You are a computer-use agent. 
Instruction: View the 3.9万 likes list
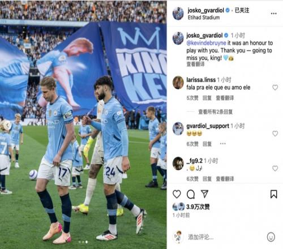pos(198,207)
